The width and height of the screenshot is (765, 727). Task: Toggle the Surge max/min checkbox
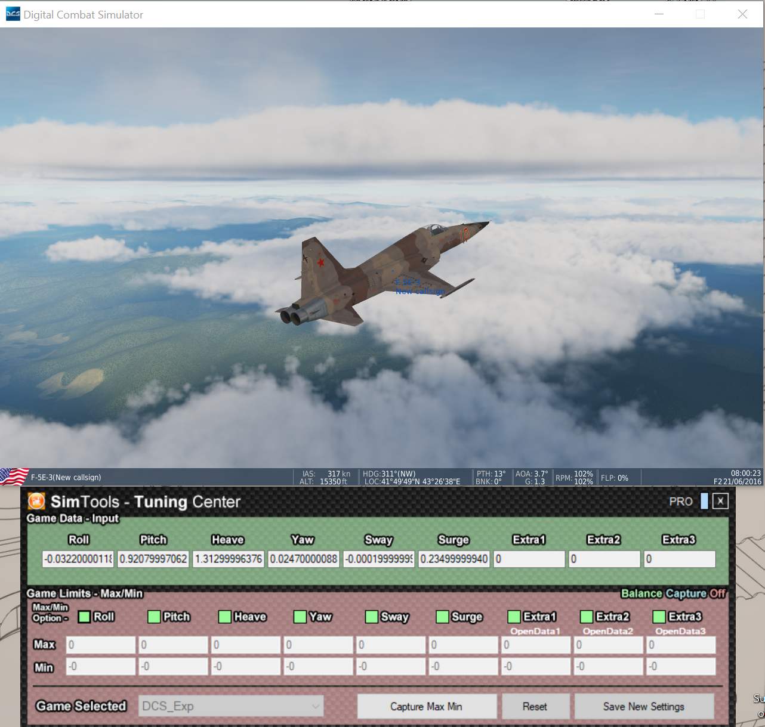[442, 617]
